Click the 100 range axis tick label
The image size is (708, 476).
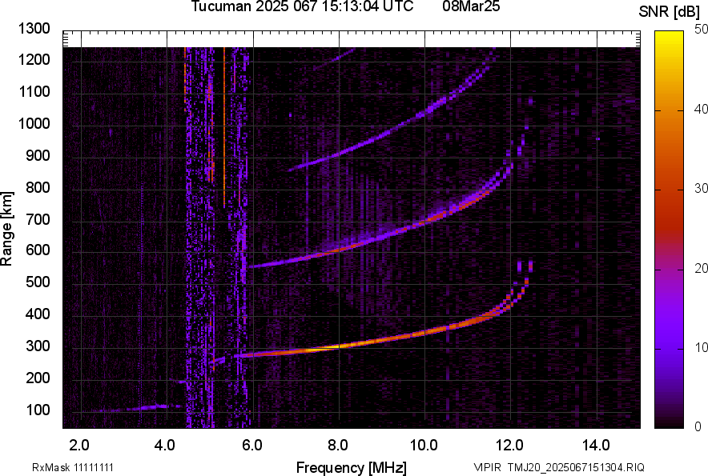coord(38,410)
